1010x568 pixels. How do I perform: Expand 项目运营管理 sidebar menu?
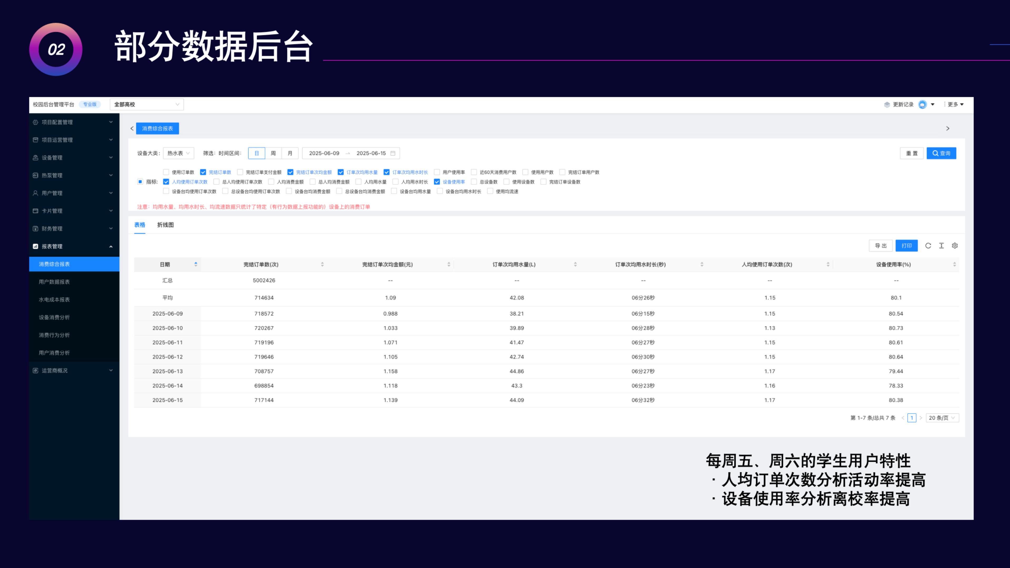tap(74, 140)
